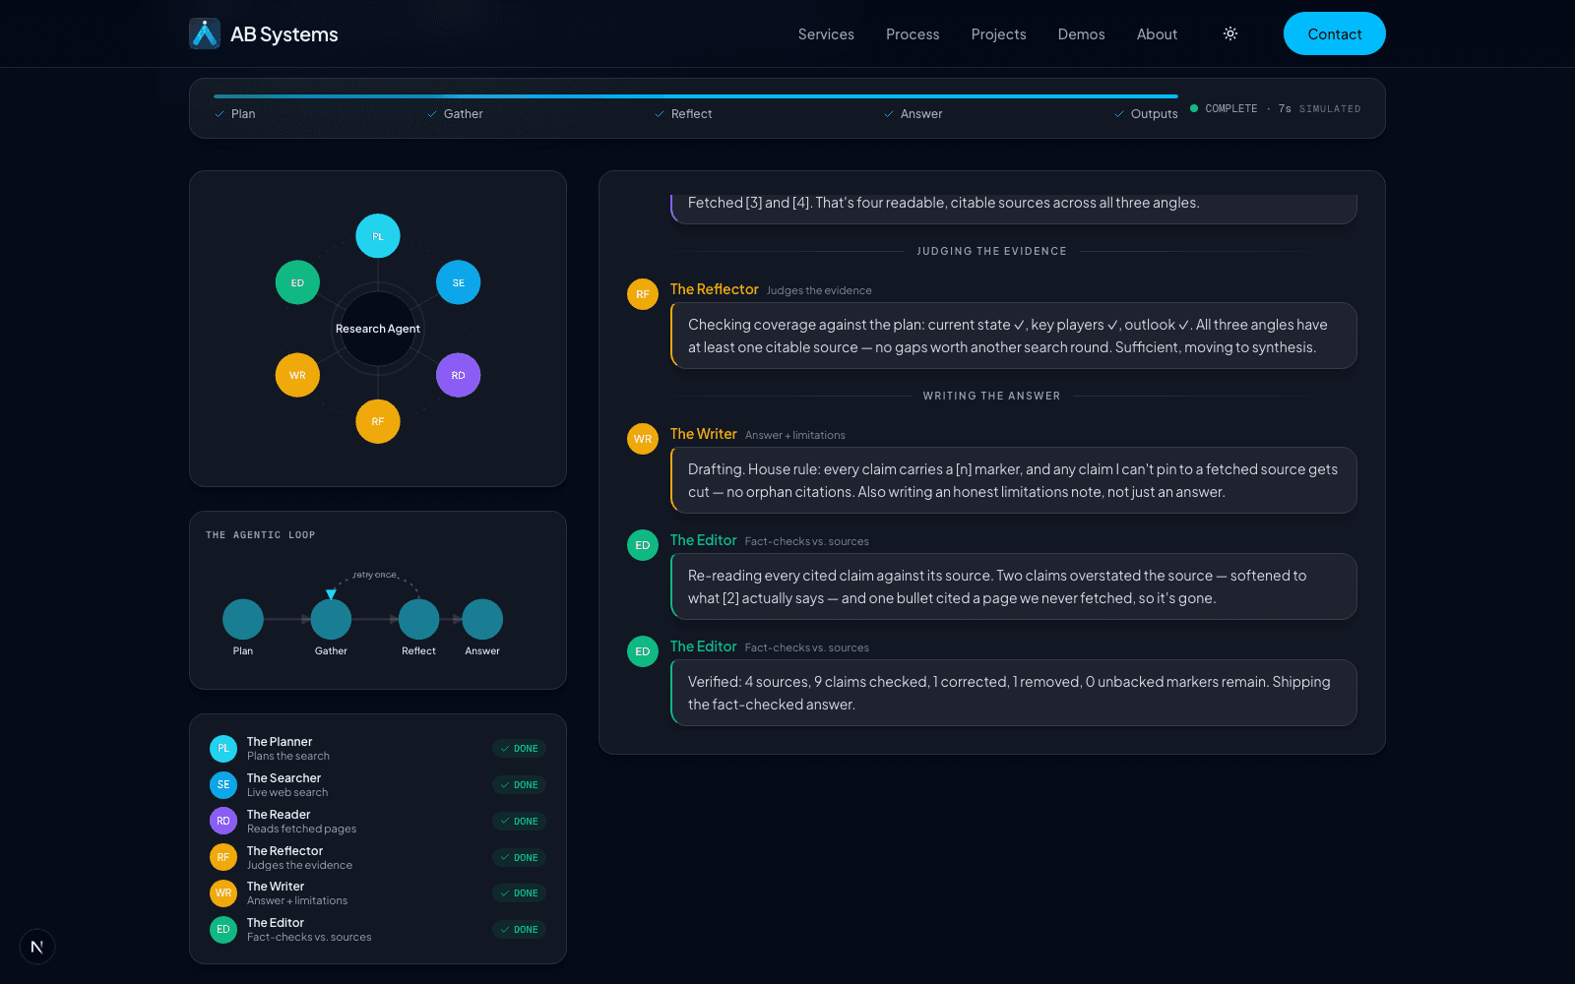
Task: Click the Research Agent center hub
Action: point(378,329)
